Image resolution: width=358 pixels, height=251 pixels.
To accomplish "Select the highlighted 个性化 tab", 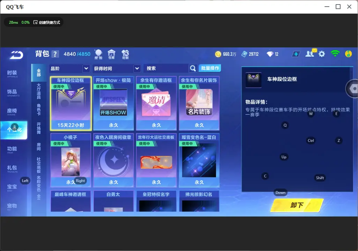I will pos(14,130).
